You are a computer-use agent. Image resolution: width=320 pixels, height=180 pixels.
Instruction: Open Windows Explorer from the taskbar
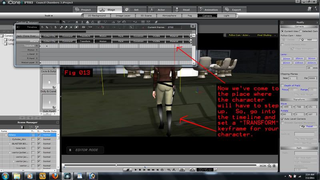pyautogui.click(x=17, y=176)
